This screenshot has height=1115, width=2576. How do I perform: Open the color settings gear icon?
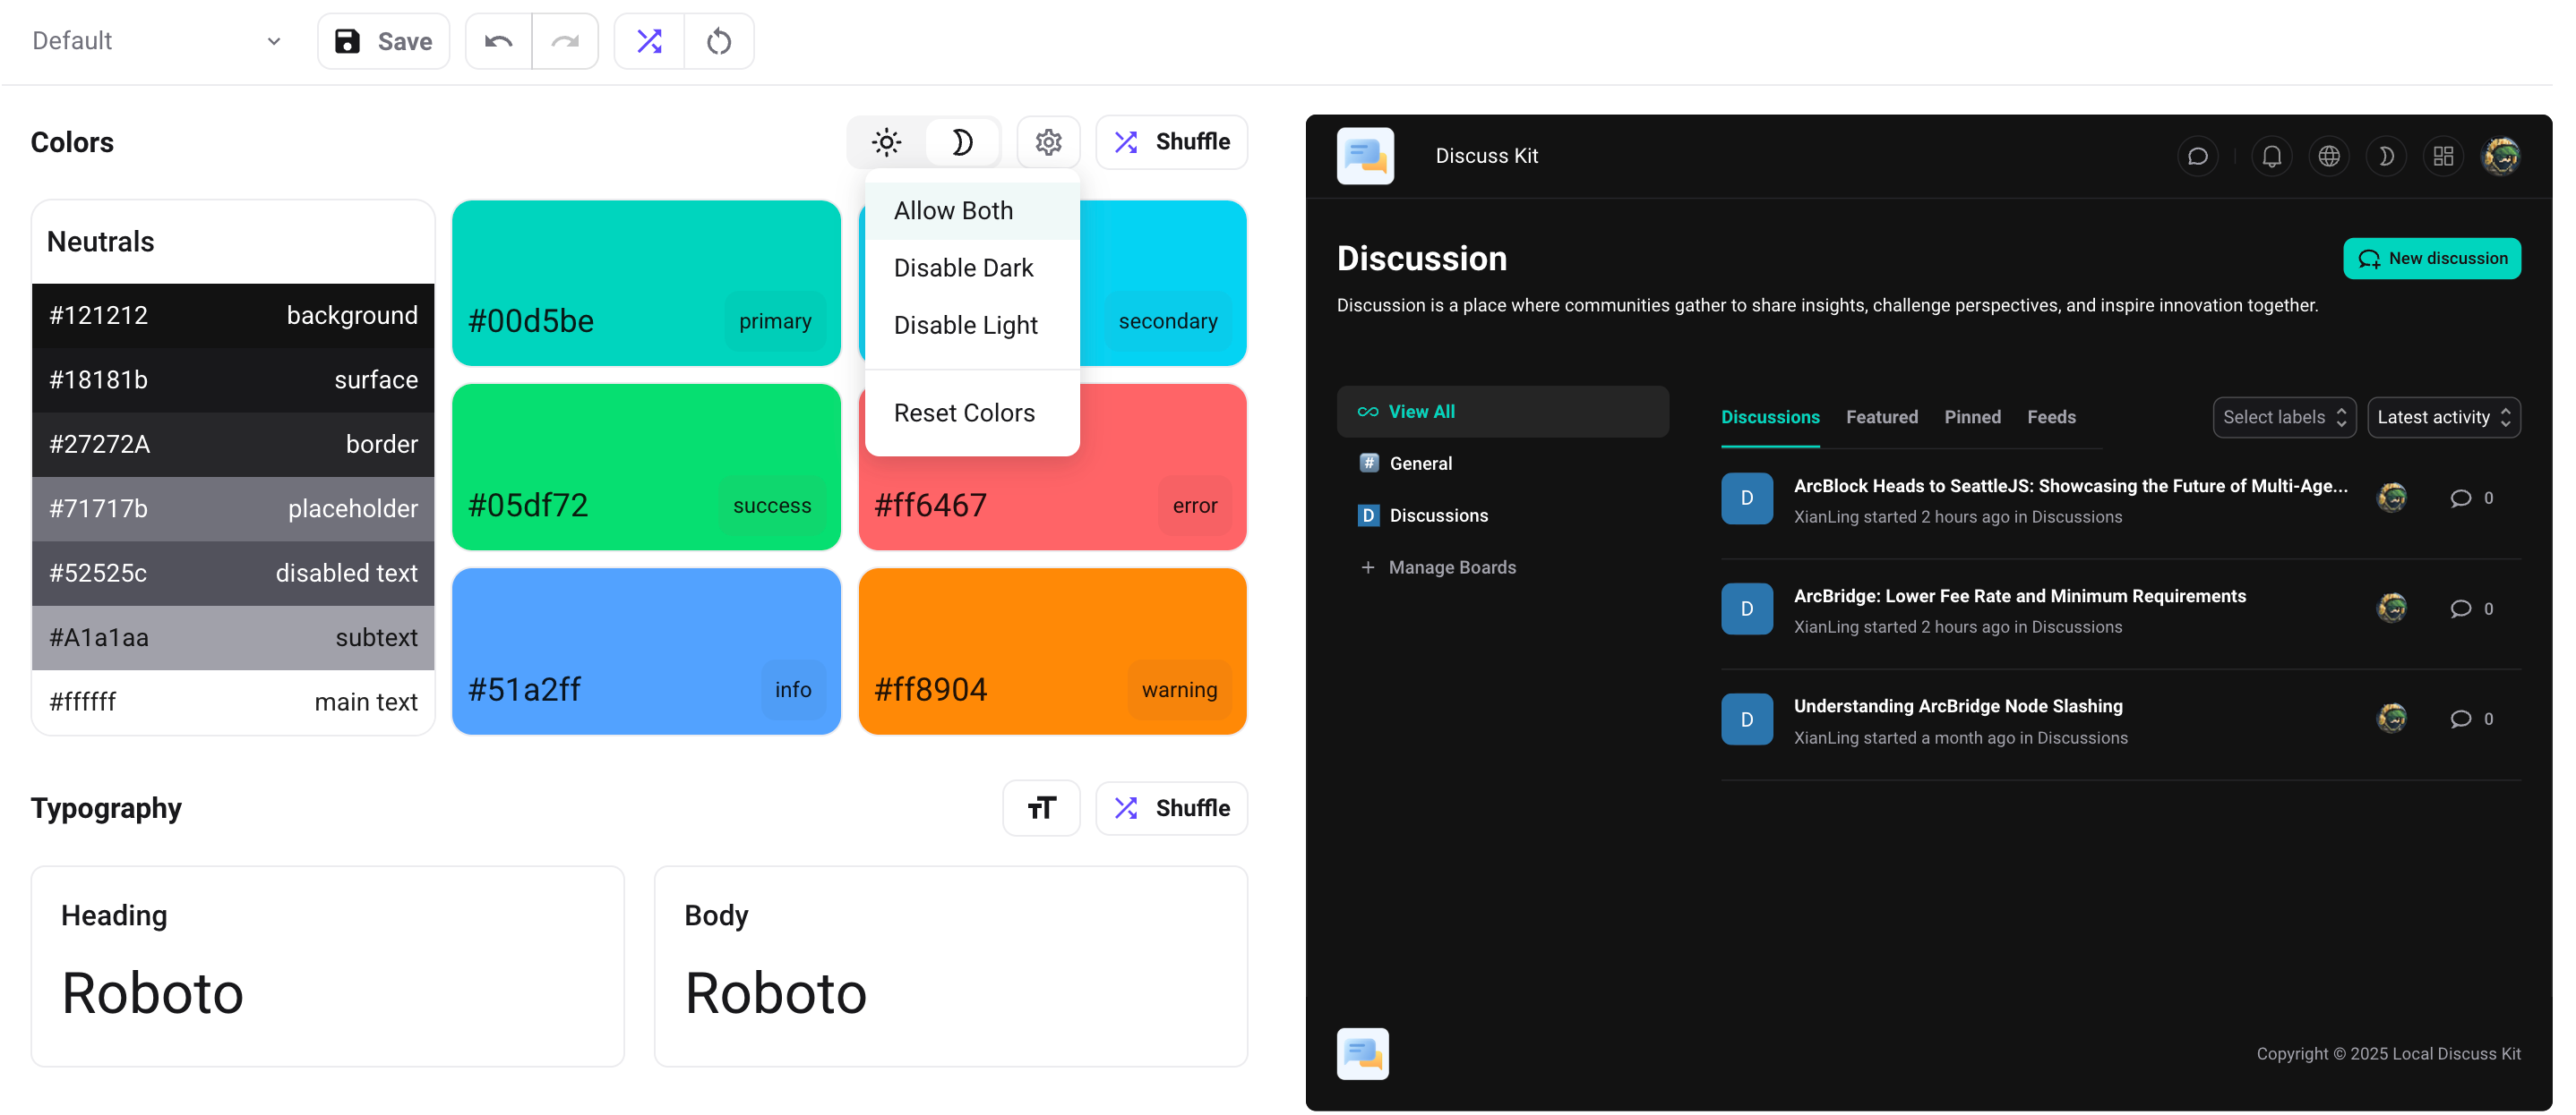tap(1048, 142)
